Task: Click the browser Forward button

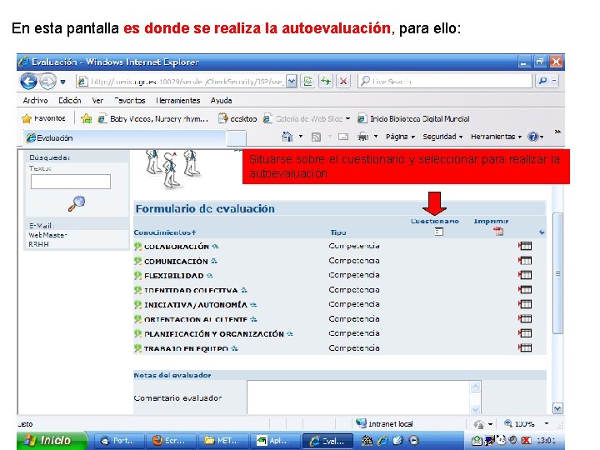Action: 47,82
